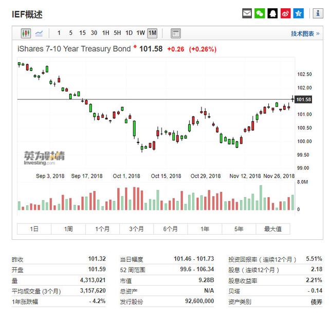The image size is (329, 317).
Task: Click the 总资产 value N/A
Action: click(209, 291)
